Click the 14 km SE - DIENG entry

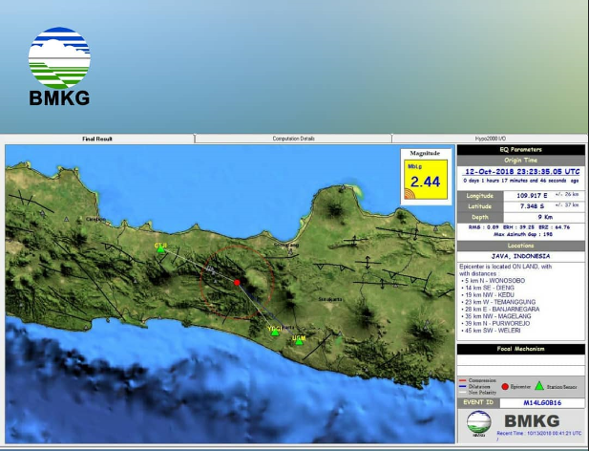pyautogui.click(x=488, y=288)
